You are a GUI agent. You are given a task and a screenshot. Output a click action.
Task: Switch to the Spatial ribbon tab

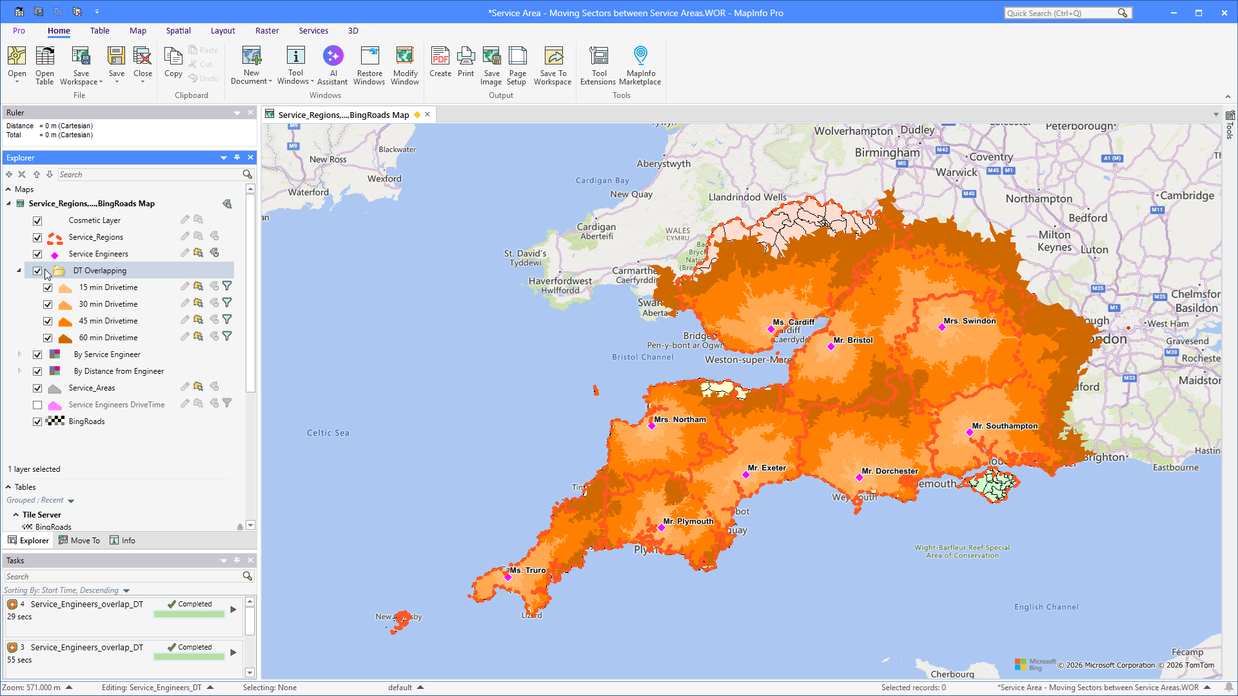pos(178,30)
